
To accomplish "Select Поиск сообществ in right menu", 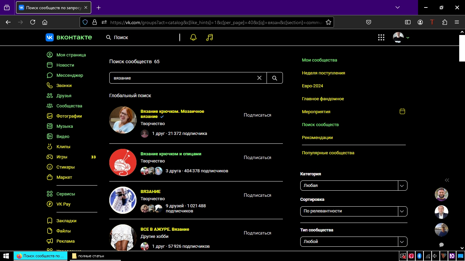I will pos(320,125).
